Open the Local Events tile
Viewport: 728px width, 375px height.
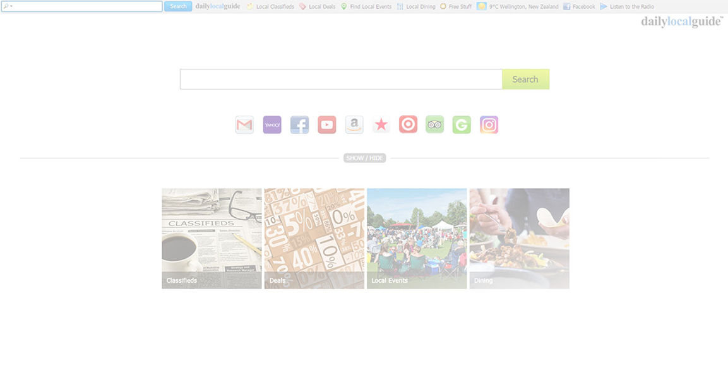pos(417,239)
